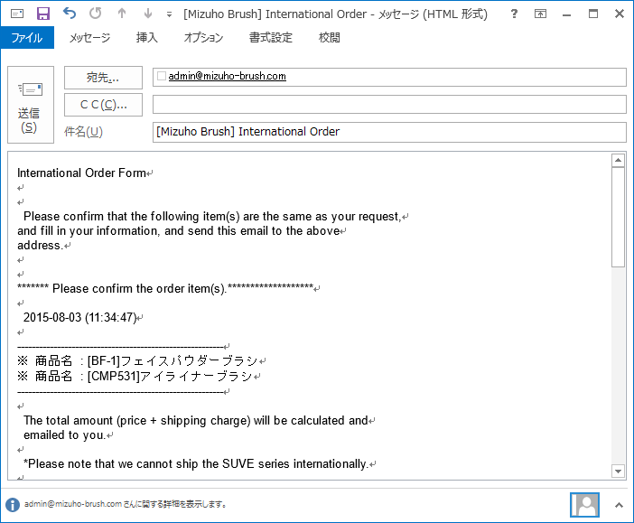Open Help with the question mark icon
Screen dimensions: 634x523
514,14
